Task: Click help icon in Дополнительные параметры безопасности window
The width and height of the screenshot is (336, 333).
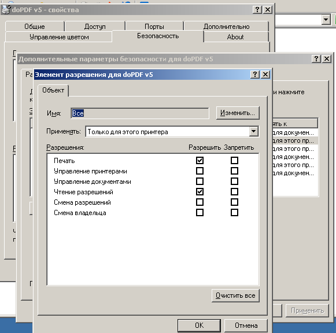Action: 316,58
